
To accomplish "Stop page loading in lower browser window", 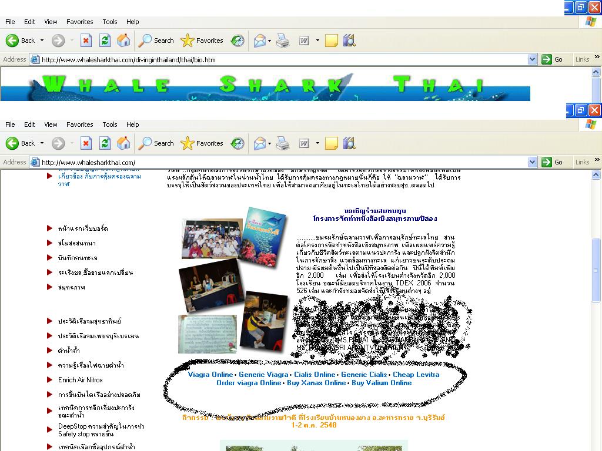I will 86,143.
